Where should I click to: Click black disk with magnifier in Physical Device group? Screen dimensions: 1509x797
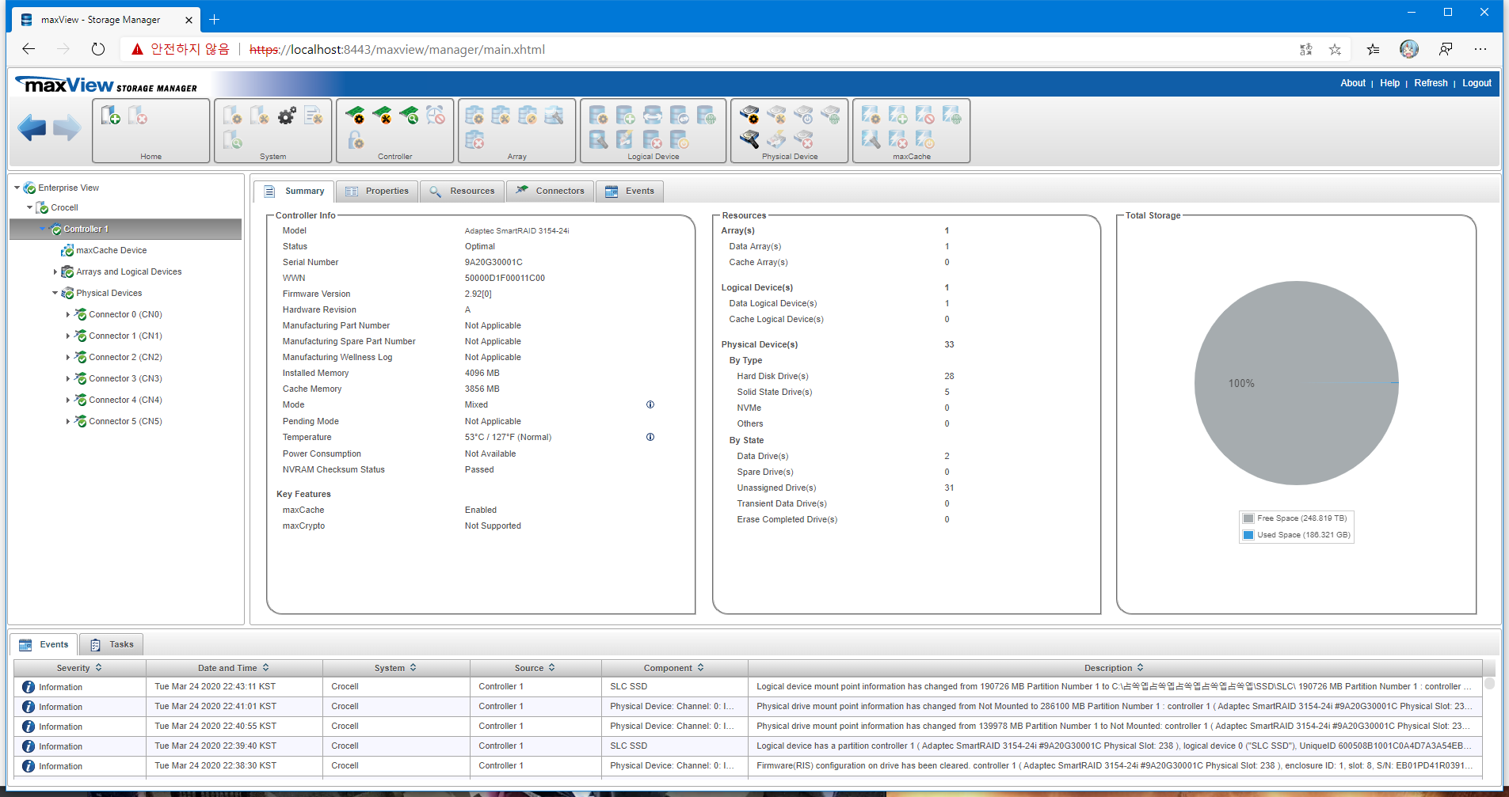749,140
